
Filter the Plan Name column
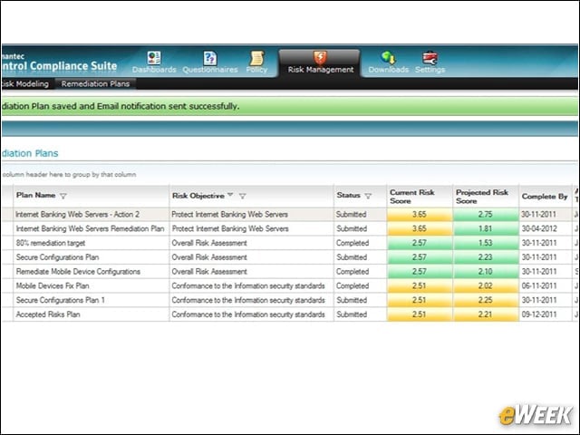[63, 196]
